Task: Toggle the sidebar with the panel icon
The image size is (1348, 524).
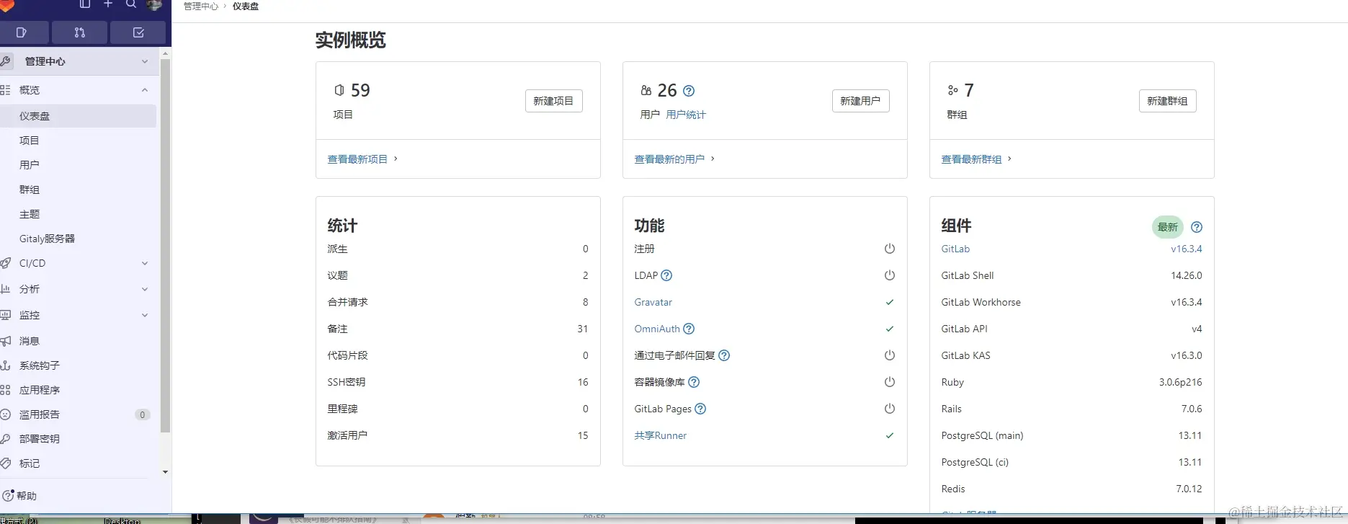Action: (x=84, y=4)
